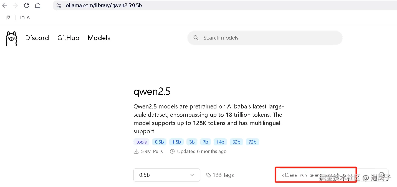Click the Ollama llama logo

point(11,38)
